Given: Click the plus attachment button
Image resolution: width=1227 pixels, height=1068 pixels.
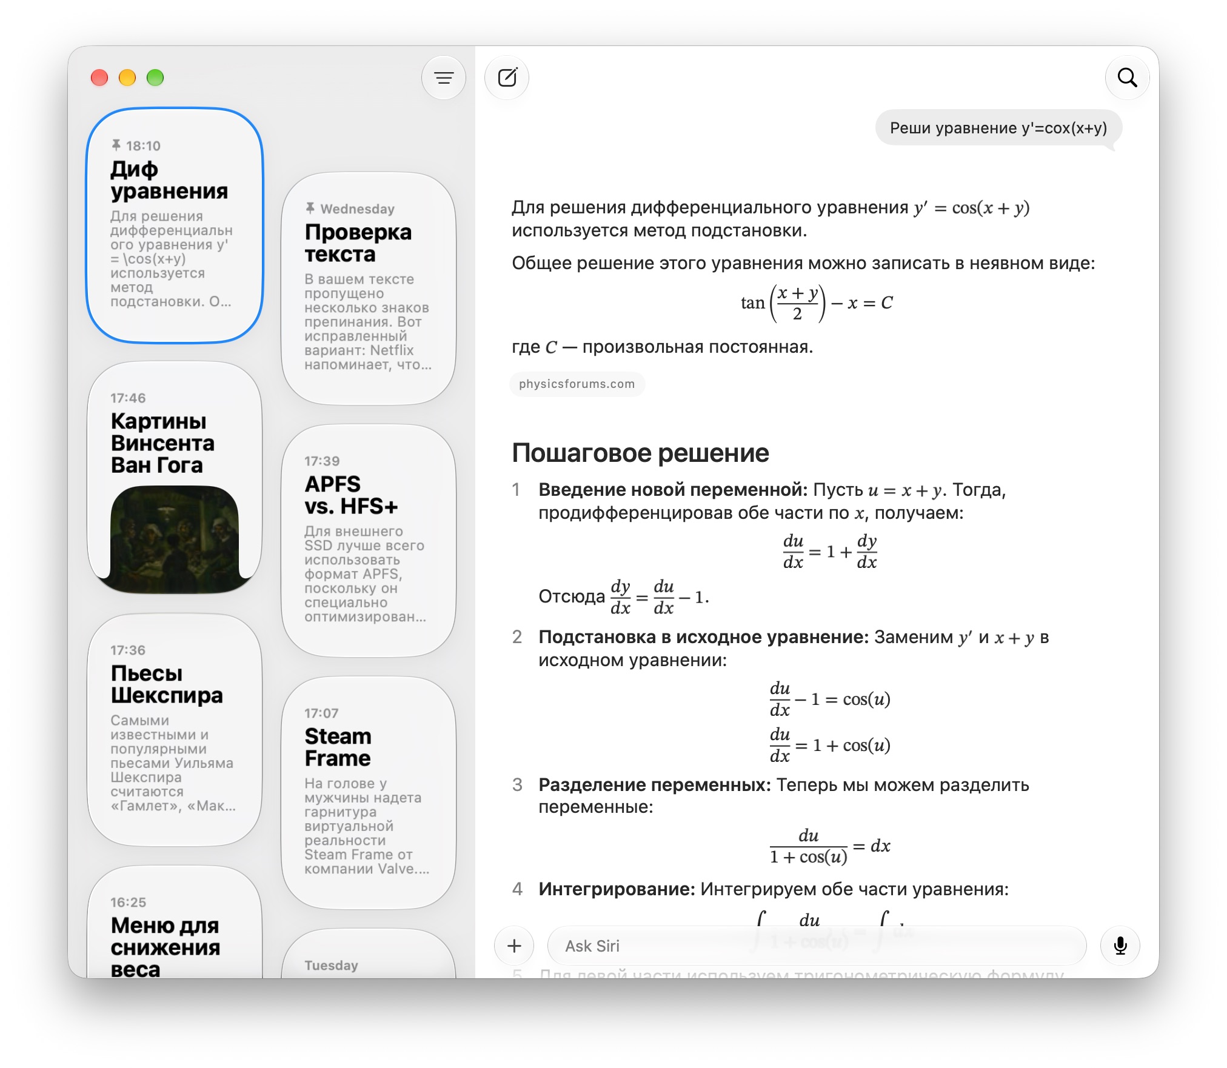Looking at the screenshot, I should (514, 946).
